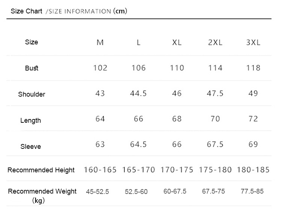Image resolution: width=281 pixels, height=213 pixels.
Task: Click the bust value 102
Action: pos(100,68)
